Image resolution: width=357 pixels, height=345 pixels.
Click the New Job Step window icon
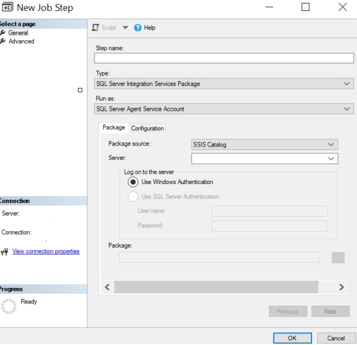click(7, 7)
